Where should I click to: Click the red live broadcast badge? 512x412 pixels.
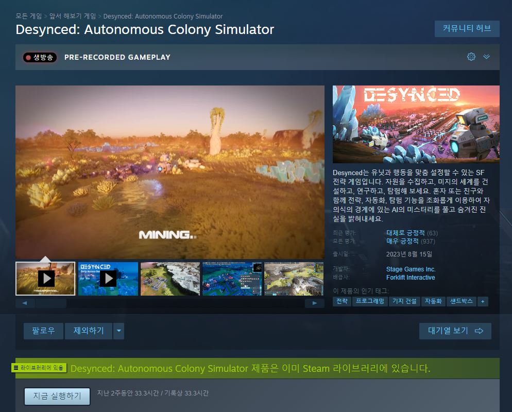tap(40, 58)
